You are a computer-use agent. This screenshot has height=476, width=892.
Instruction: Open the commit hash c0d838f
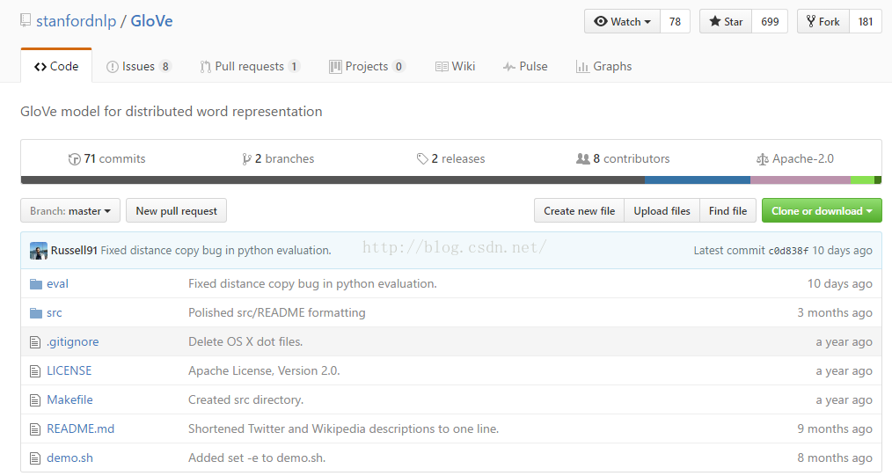(x=788, y=251)
